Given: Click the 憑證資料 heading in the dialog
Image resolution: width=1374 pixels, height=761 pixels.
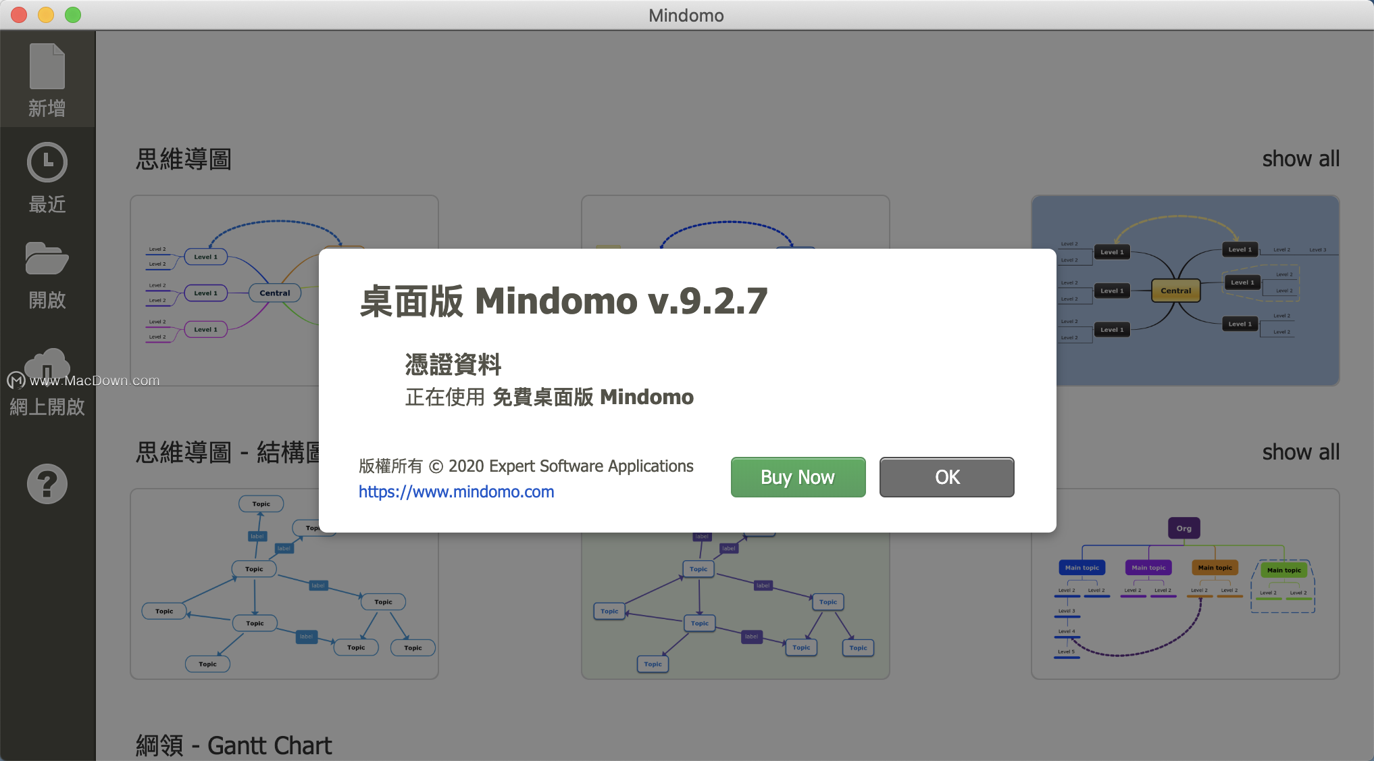Looking at the screenshot, I should click(x=453, y=364).
